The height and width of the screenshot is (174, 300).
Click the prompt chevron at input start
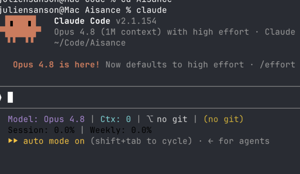pyautogui.click(x=0, y=97)
